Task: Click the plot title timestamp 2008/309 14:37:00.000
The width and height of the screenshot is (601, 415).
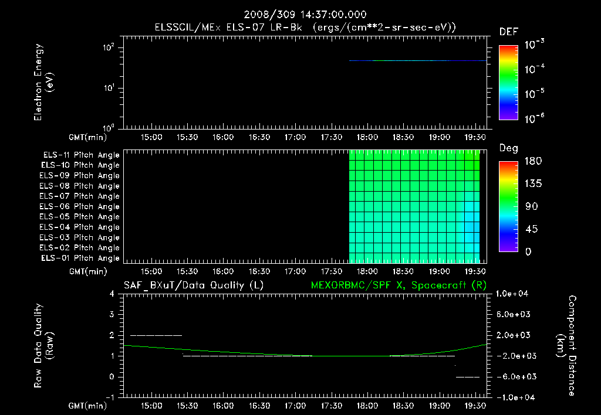Action: [x=305, y=15]
